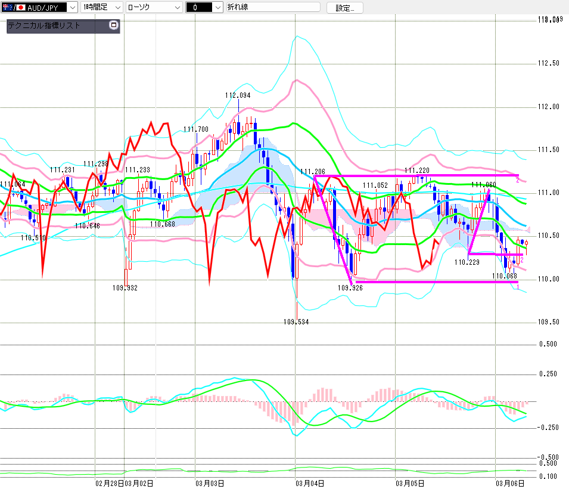Open the AUD/JPY currency pair dropdown
569x489 pixels.
point(72,7)
